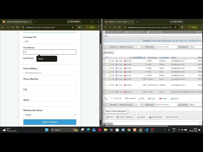203x152 pixels.
Task: Open new tab in phpMyAdmin window
Action: click(137, 22)
